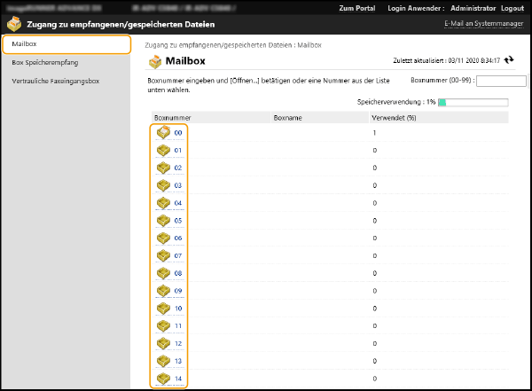Open mailbox number 09 link
The image size is (532, 391).
[178, 291]
